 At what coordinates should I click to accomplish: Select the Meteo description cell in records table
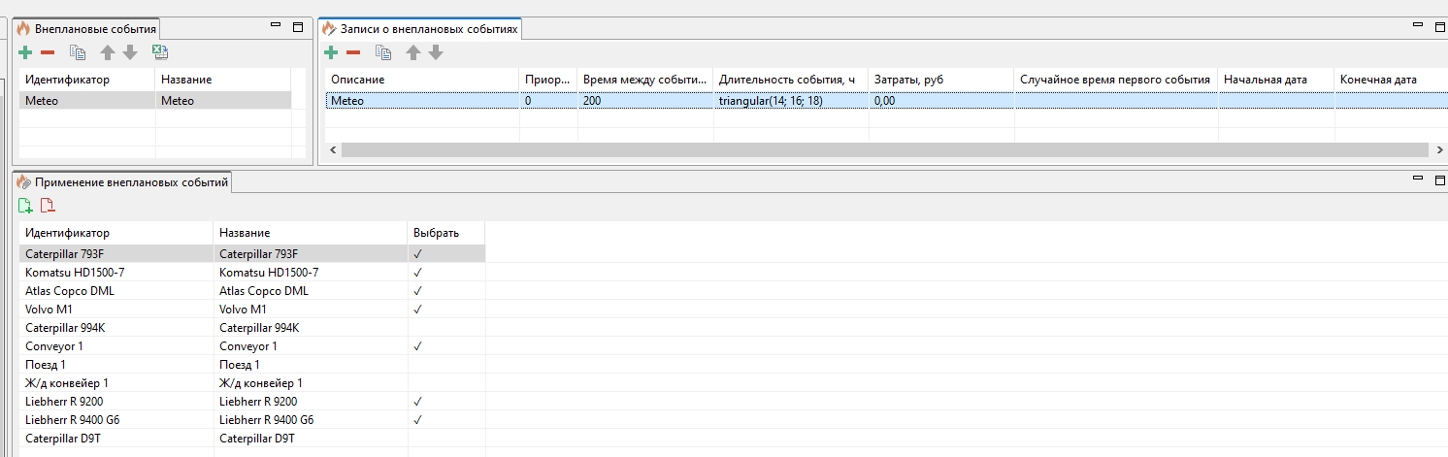422,100
